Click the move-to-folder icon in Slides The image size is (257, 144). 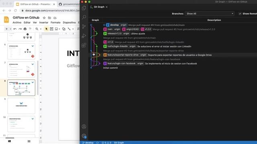49,18
